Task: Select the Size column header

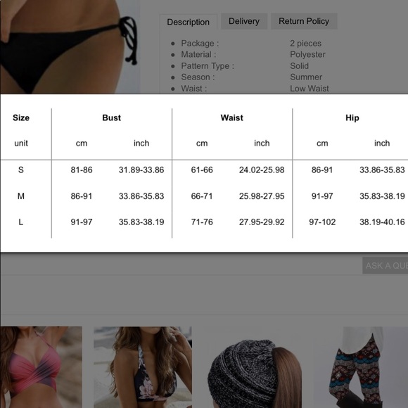Action: [21, 117]
